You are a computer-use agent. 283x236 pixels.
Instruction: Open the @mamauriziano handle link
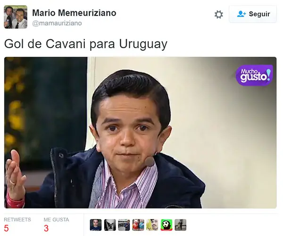(x=57, y=23)
